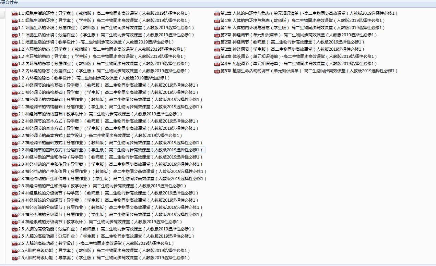The height and width of the screenshot is (266, 436).
Task: Click PDF icon of 2.1 神经调节的结构基础（导学案）（教师版）
Action: tap(14, 85)
